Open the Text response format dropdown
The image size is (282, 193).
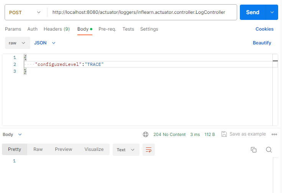[x=126, y=150]
